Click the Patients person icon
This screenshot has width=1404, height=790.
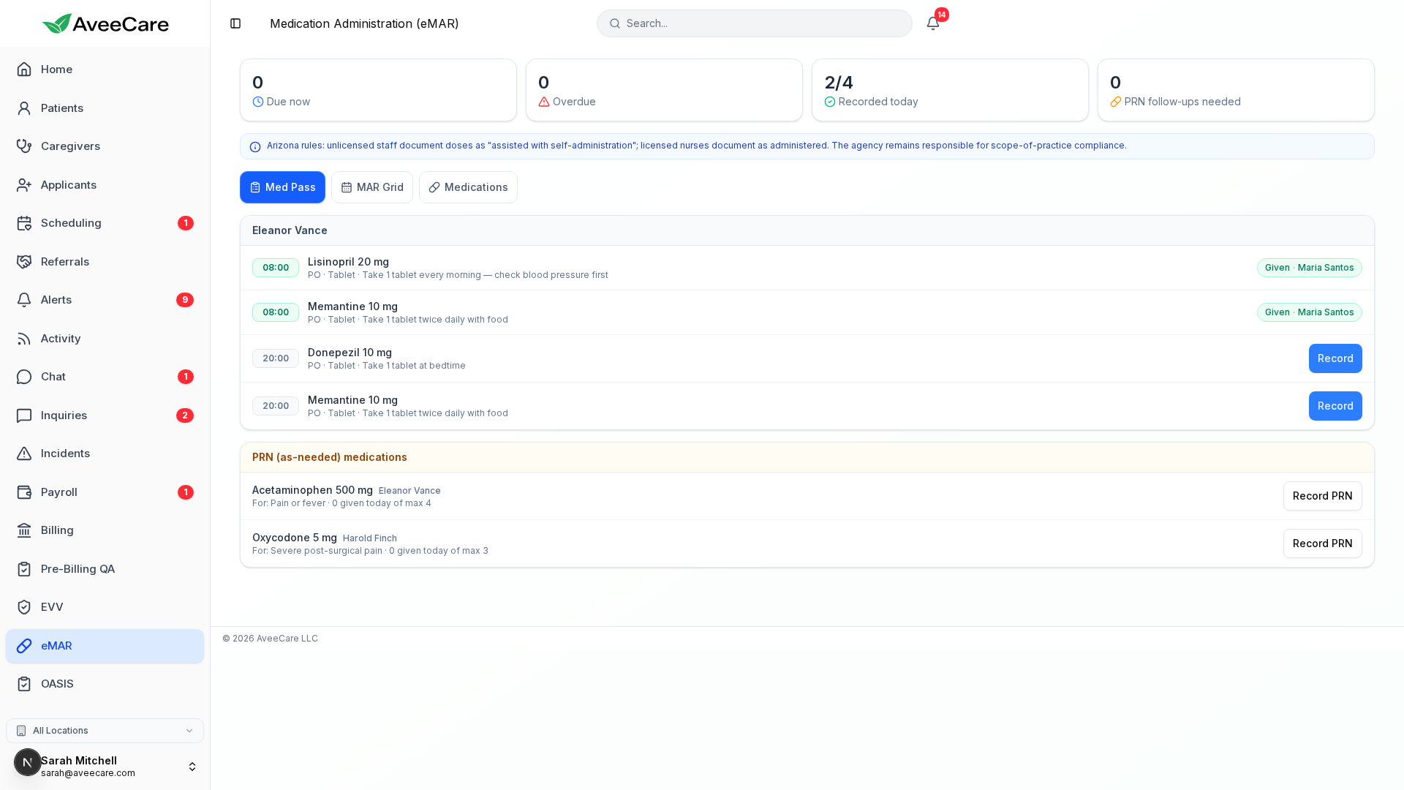point(24,108)
